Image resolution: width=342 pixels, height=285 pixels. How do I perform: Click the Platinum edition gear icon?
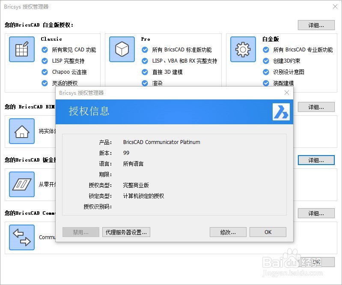point(243,49)
